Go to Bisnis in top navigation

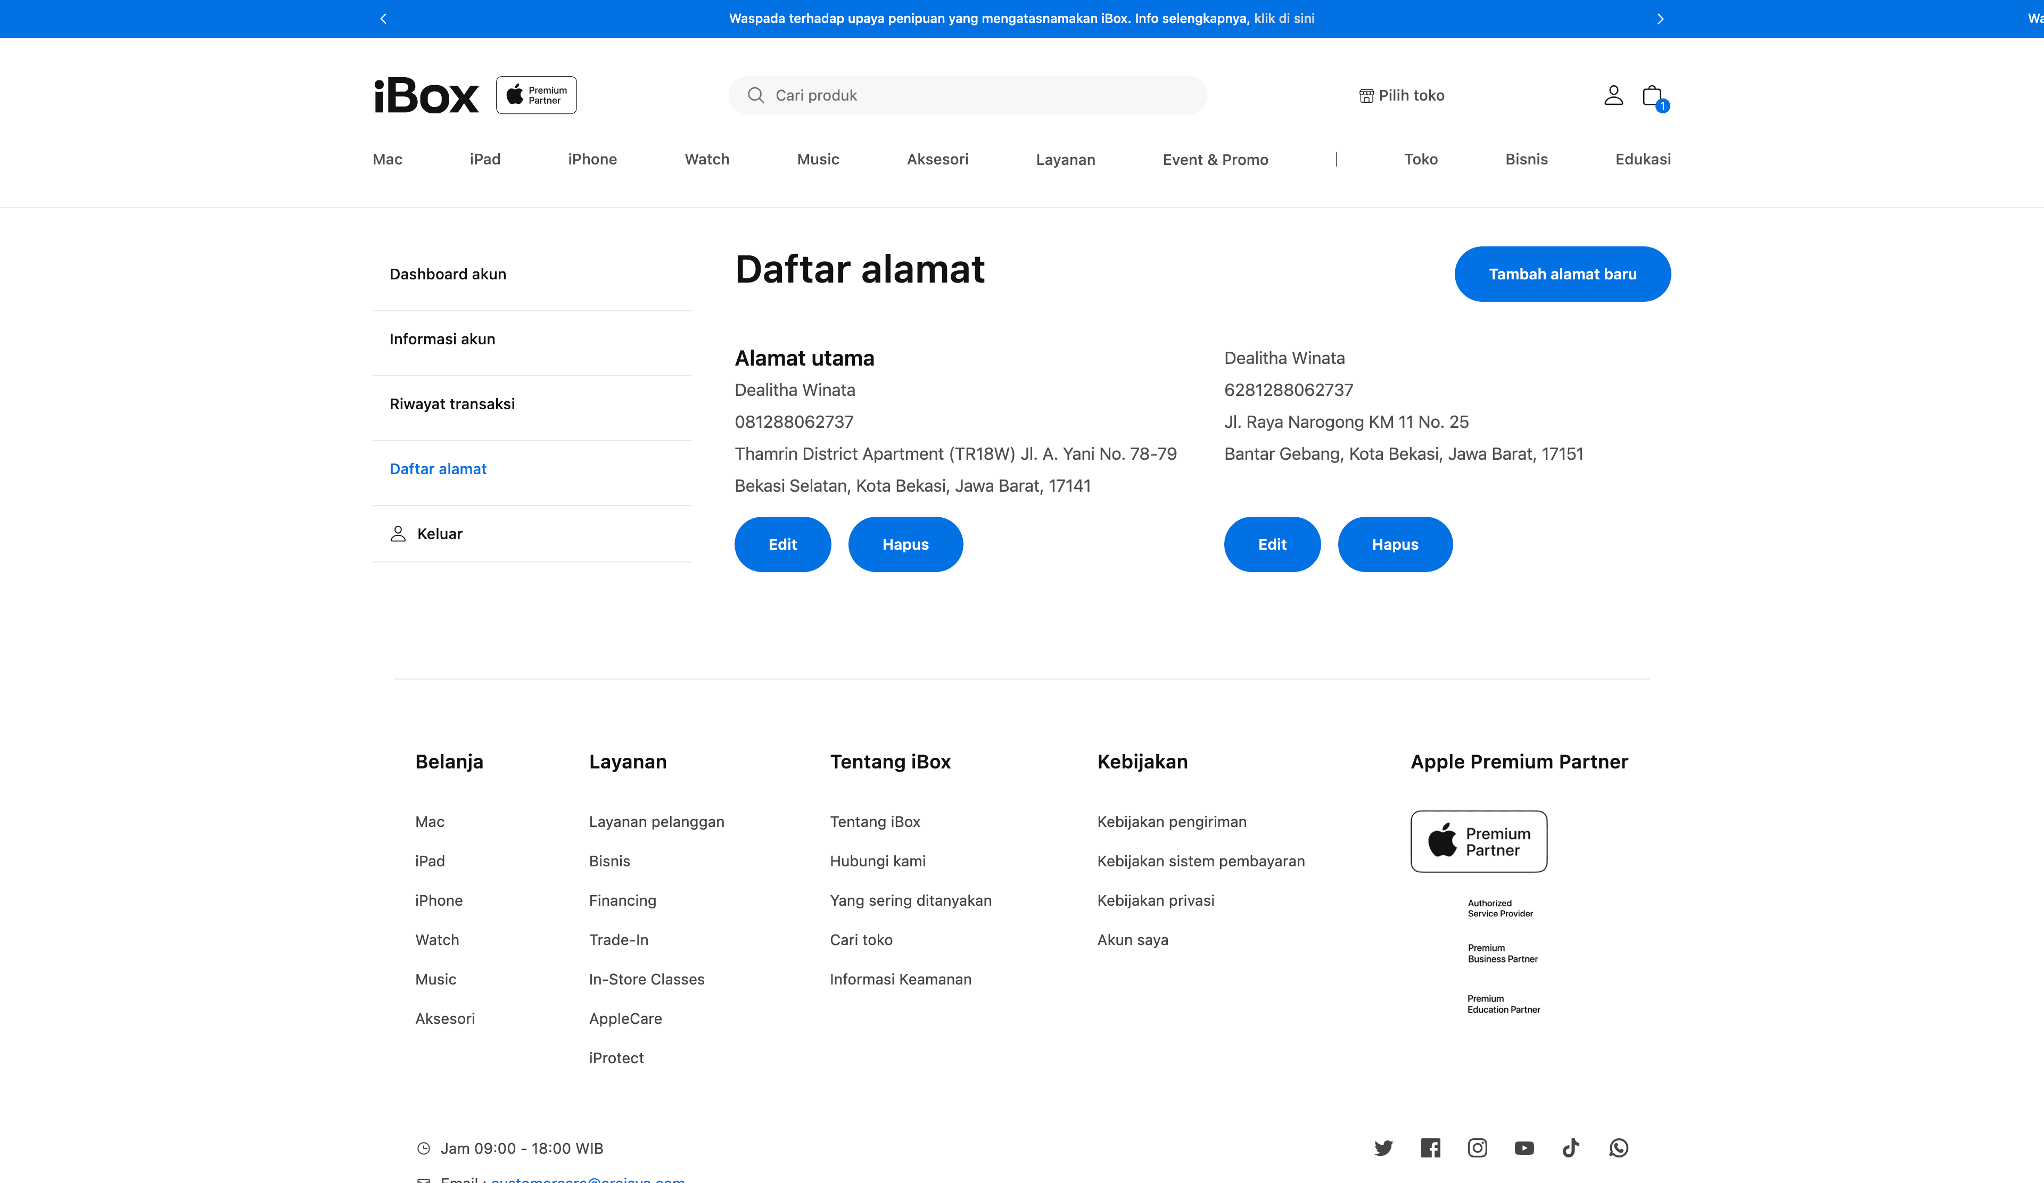(1526, 159)
